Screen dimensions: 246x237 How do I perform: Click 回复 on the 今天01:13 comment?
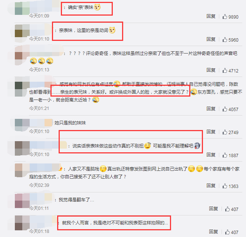click(211, 70)
